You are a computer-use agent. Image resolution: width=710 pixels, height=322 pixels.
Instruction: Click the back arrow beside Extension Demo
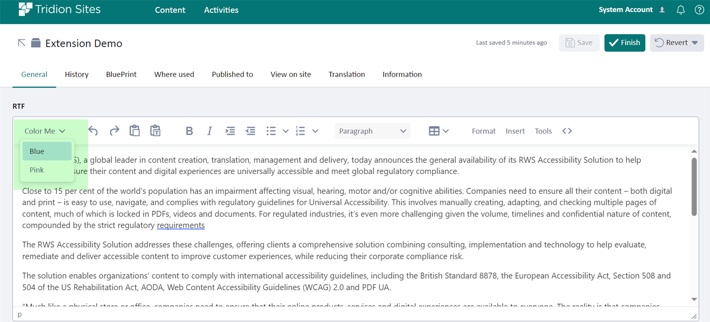point(22,43)
